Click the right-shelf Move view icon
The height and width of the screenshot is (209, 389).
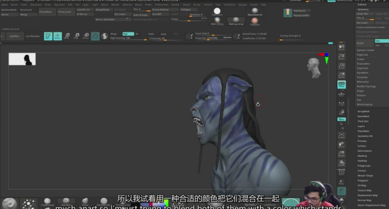pyautogui.click(x=341, y=144)
